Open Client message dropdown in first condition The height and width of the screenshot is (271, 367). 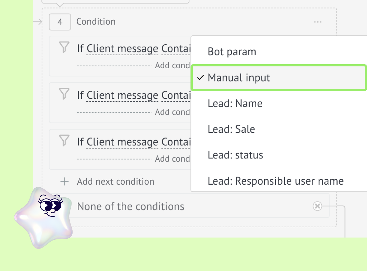tap(123, 49)
